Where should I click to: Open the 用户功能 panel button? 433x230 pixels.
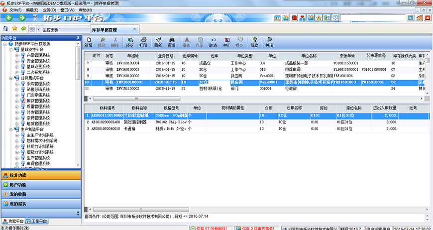pyautogui.click(x=40, y=185)
